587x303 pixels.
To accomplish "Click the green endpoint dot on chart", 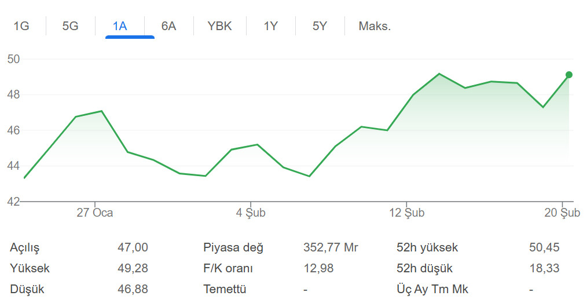I will click(x=569, y=75).
